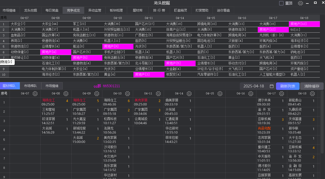Select highlighted 房地产[12] cell under 04-18

click(304, 24)
